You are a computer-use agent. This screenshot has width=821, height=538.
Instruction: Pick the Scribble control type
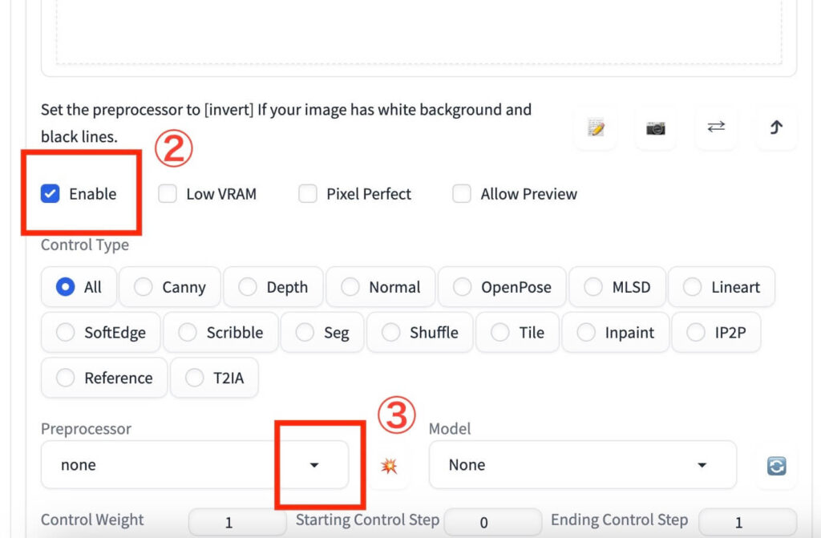tap(187, 333)
